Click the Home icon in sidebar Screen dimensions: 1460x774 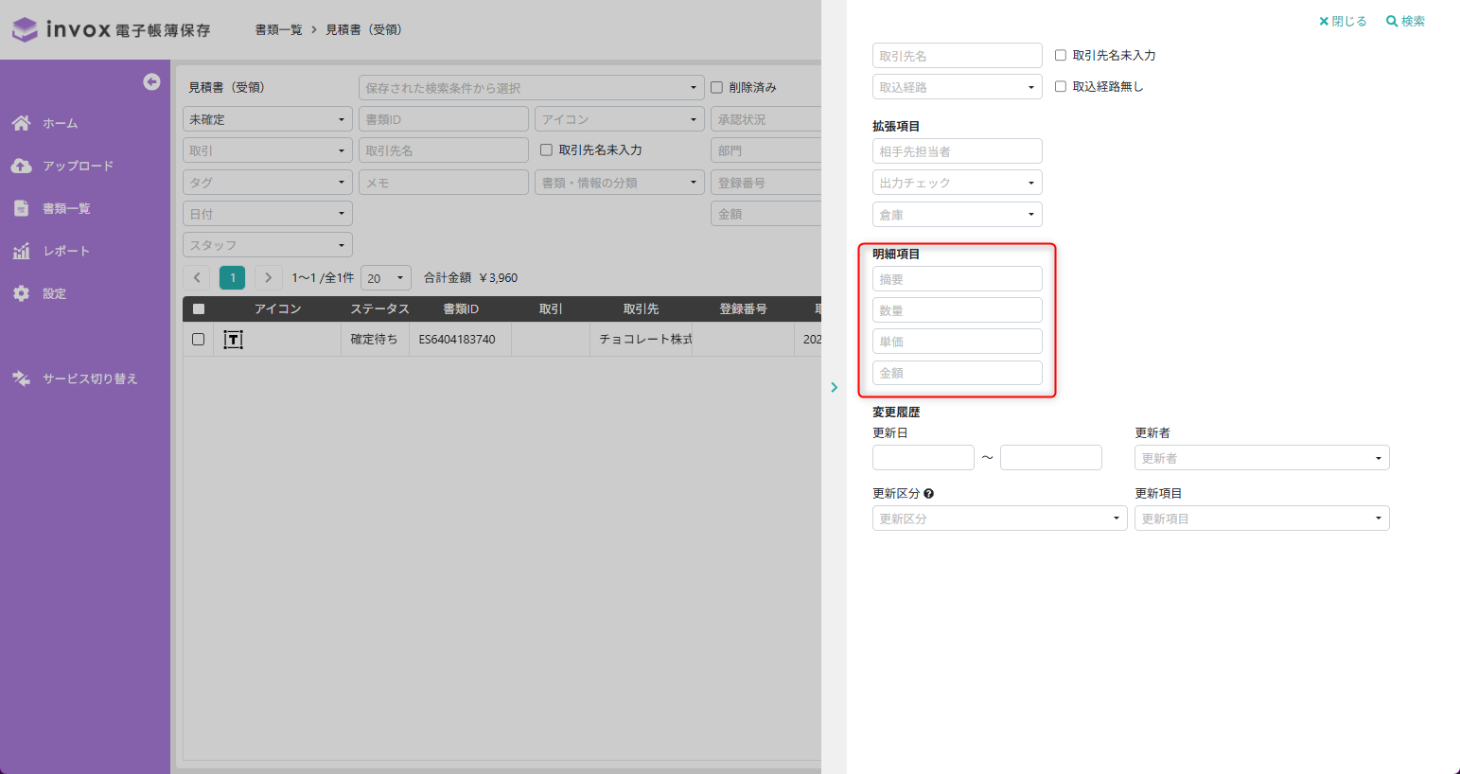pyautogui.click(x=21, y=123)
